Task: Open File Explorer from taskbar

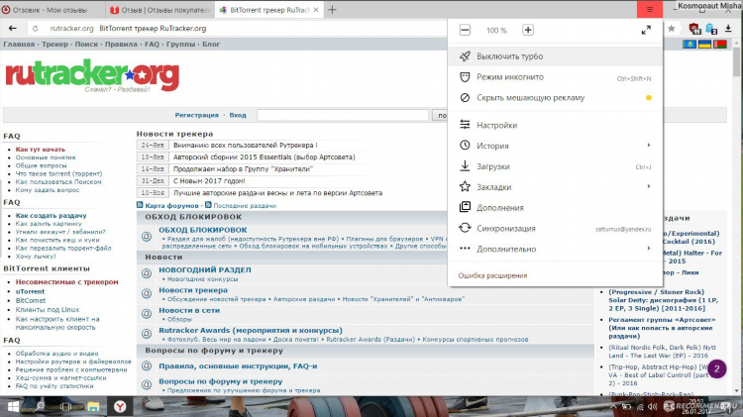Action: (93, 406)
